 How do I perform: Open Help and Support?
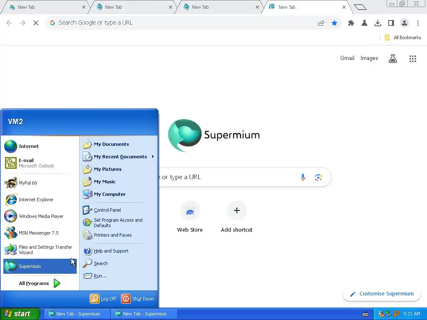pyautogui.click(x=118, y=251)
